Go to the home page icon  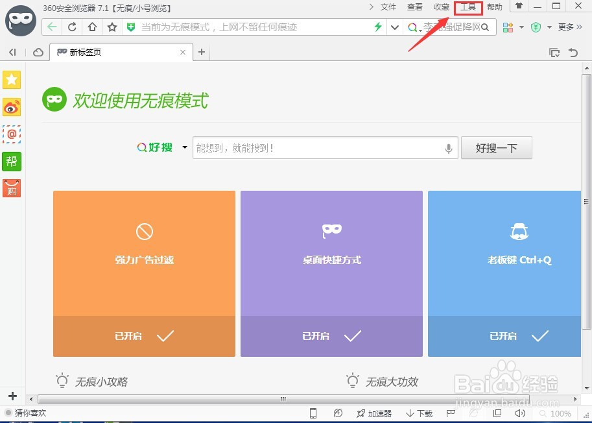[x=92, y=27]
